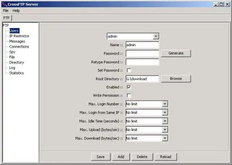Click the Generate password button
232x165 pixels.
tap(176, 53)
